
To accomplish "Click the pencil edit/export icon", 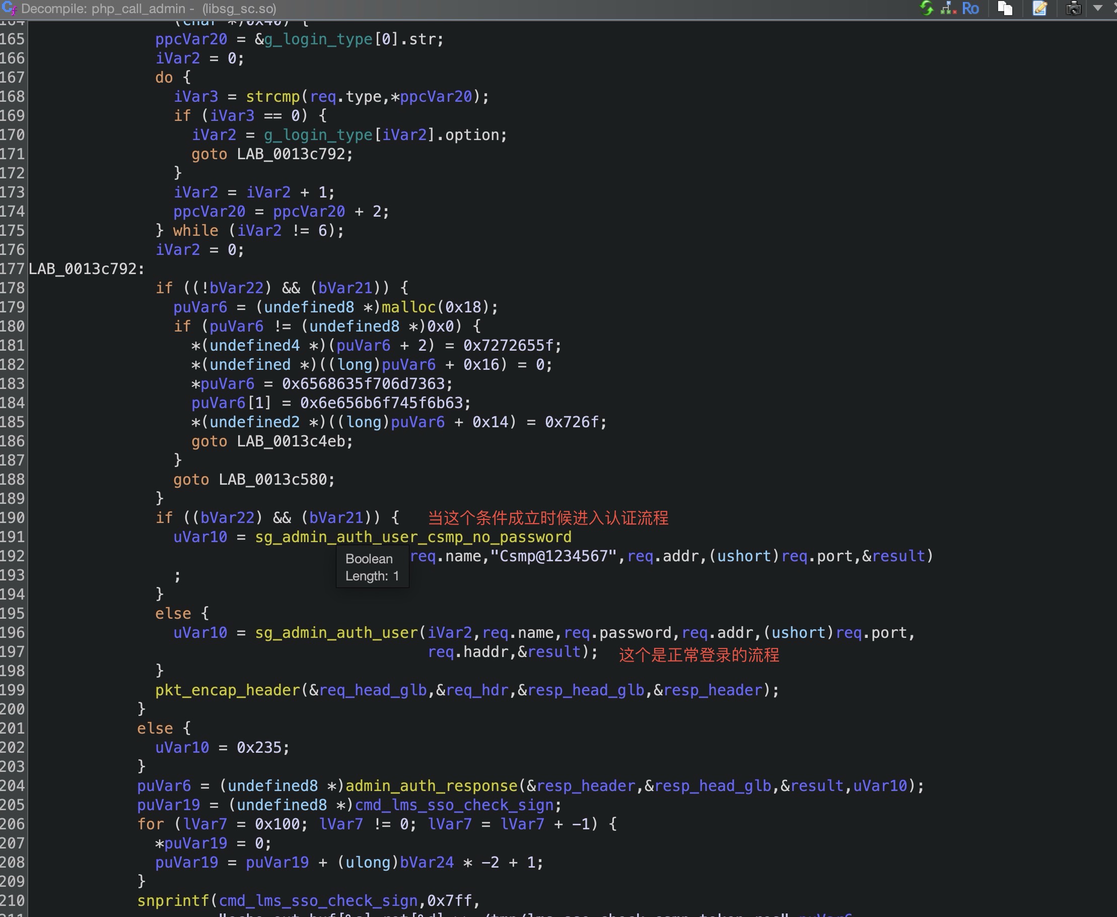I will tap(1039, 9).
